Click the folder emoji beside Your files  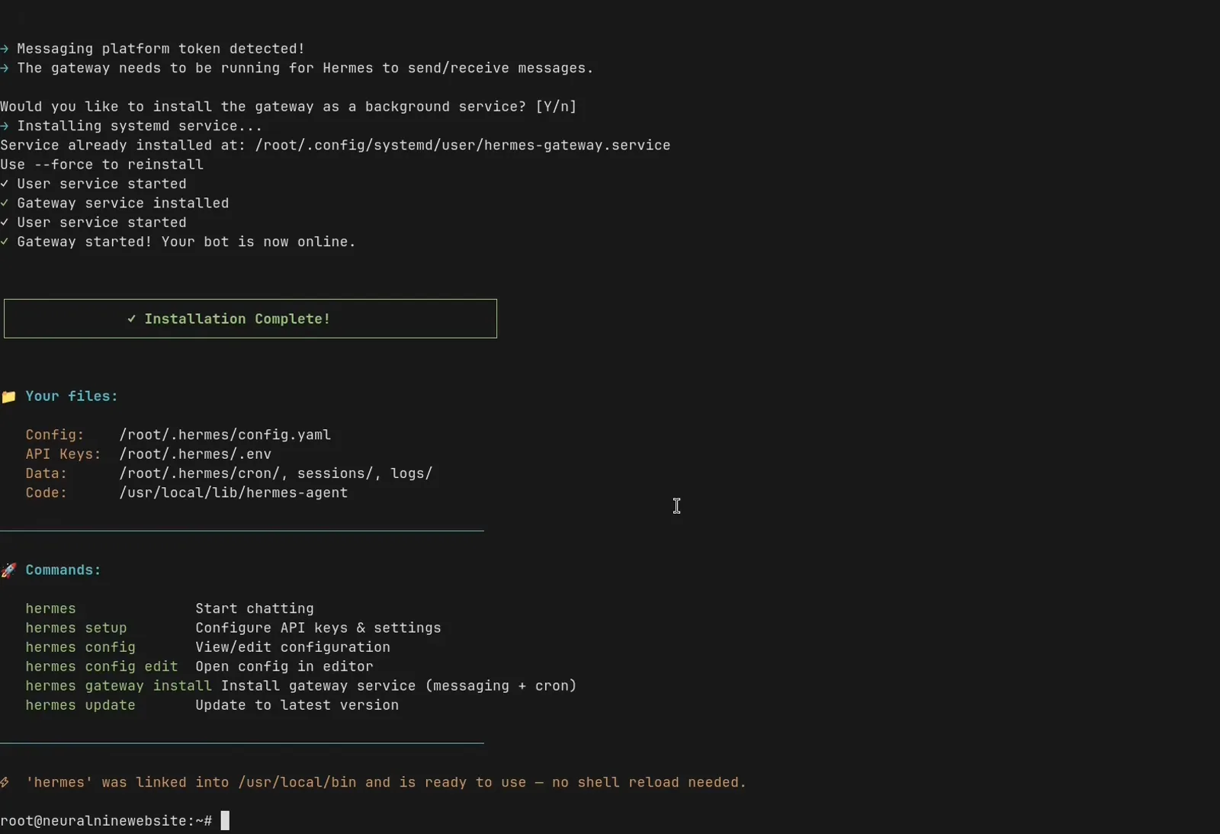pyautogui.click(x=8, y=396)
